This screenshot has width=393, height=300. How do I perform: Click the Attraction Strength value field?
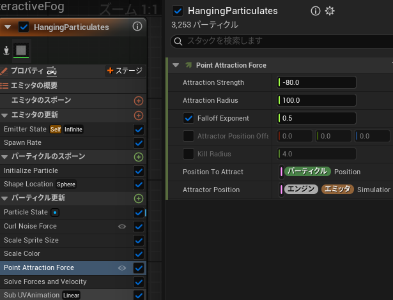click(x=317, y=82)
